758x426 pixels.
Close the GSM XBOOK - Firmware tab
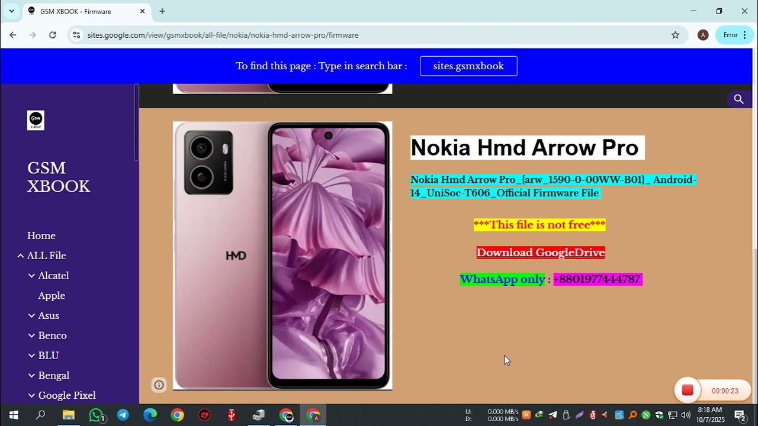(143, 11)
